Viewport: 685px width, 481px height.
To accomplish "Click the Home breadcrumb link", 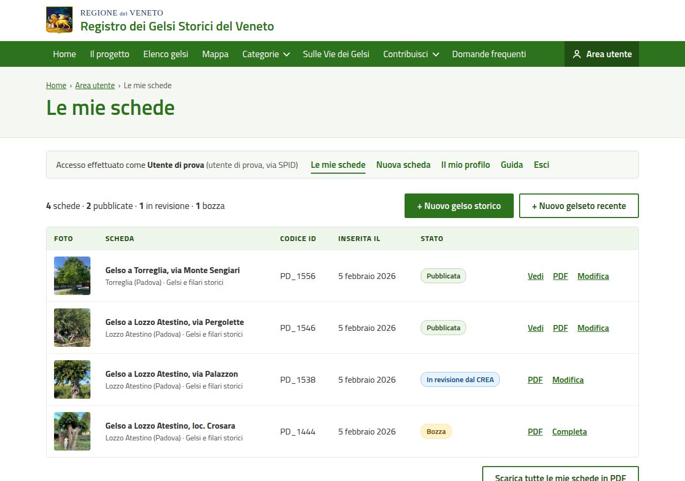I will [56, 86].
